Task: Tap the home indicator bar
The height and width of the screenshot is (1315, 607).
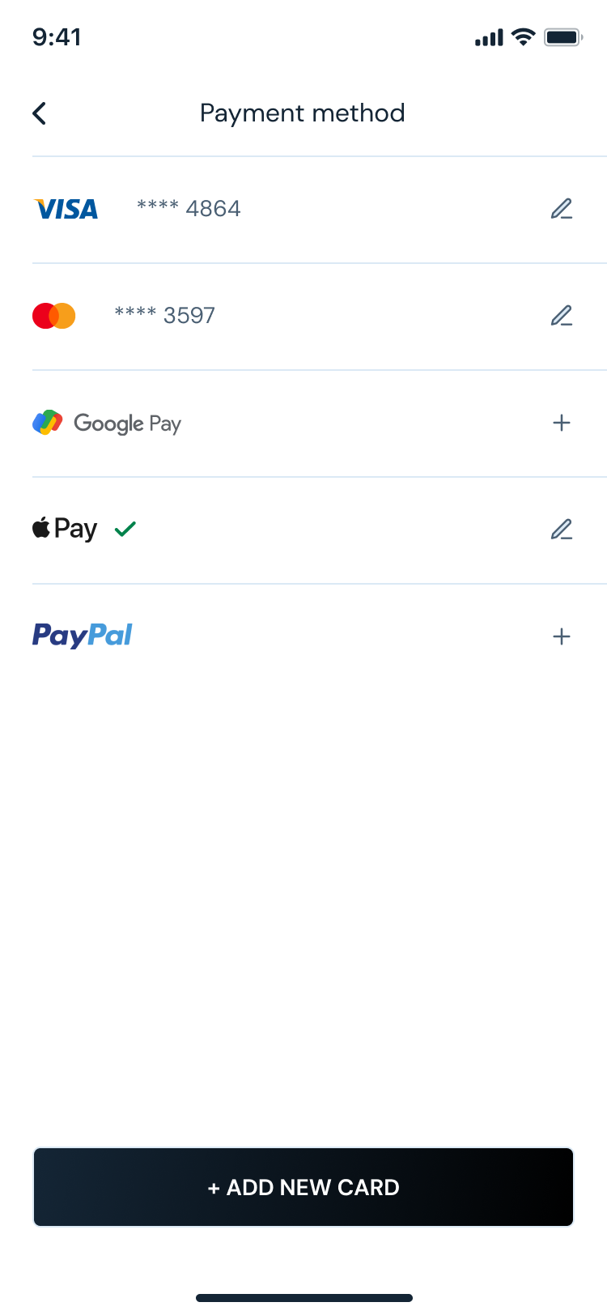Action: point(303,1298)
